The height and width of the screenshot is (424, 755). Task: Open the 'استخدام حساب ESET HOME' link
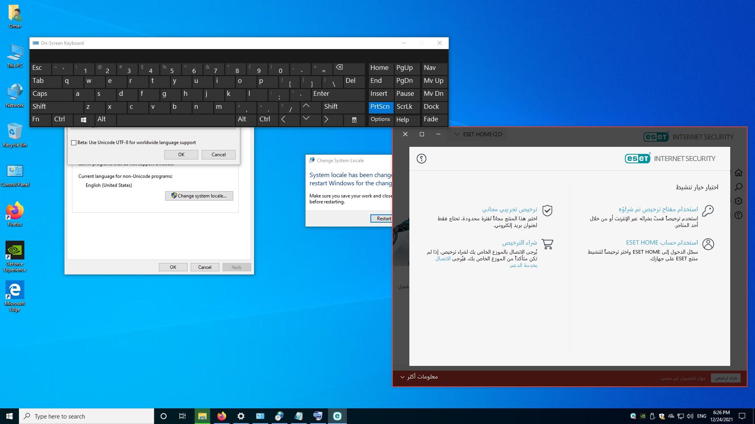(x=662, y=243)
